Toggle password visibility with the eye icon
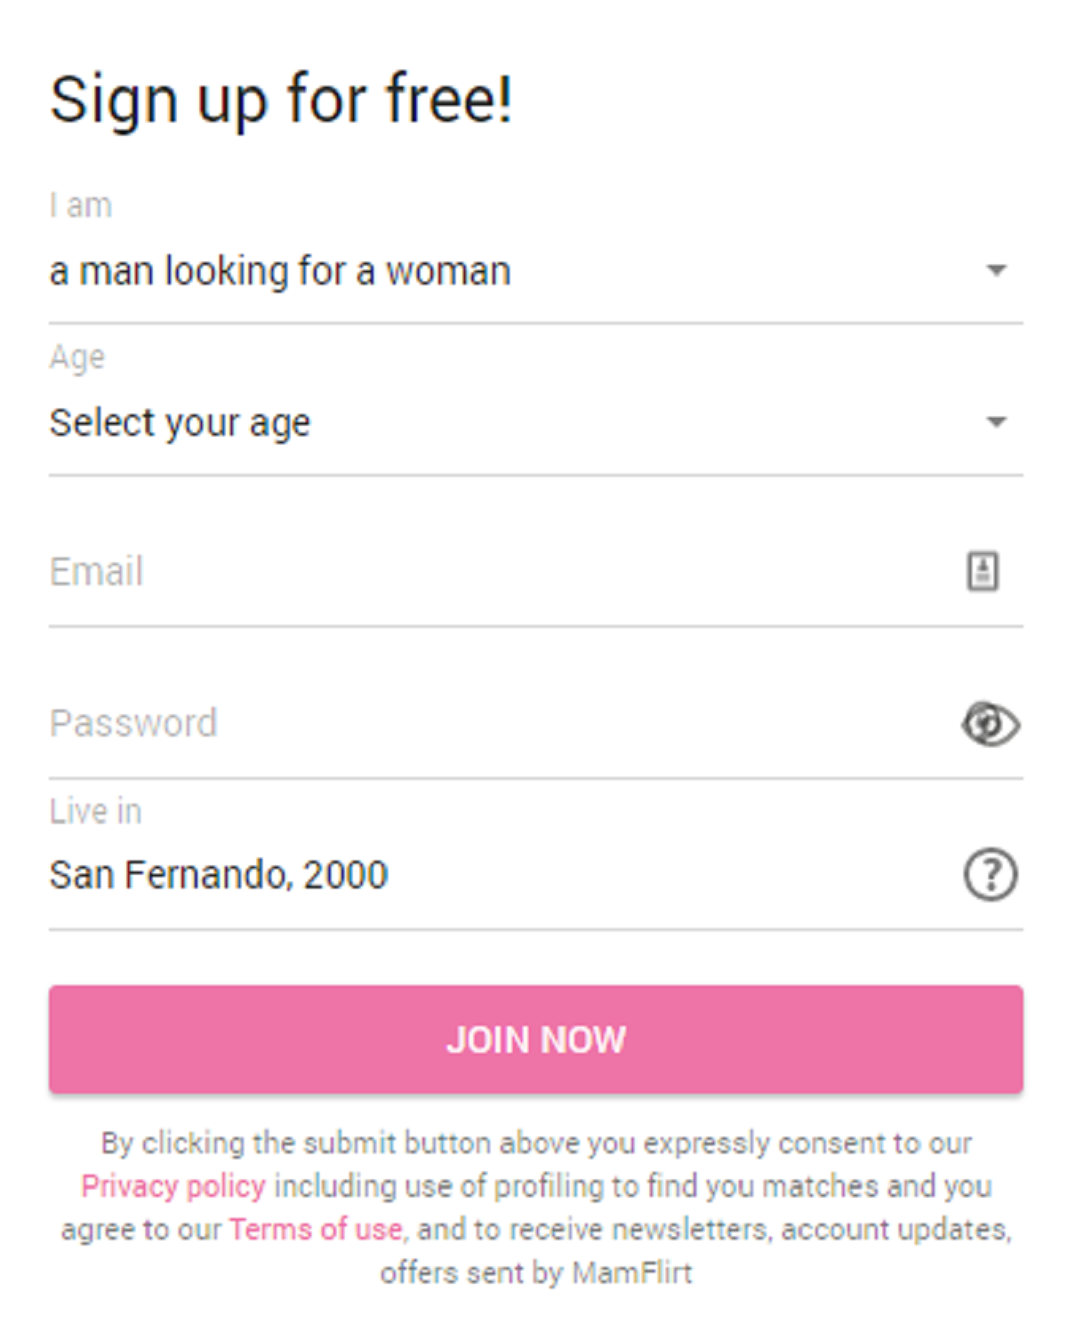 pyautogui.click(x=990, y=724)
